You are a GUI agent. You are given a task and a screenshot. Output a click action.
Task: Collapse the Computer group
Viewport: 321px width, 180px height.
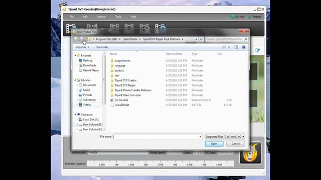coord(75,114)
